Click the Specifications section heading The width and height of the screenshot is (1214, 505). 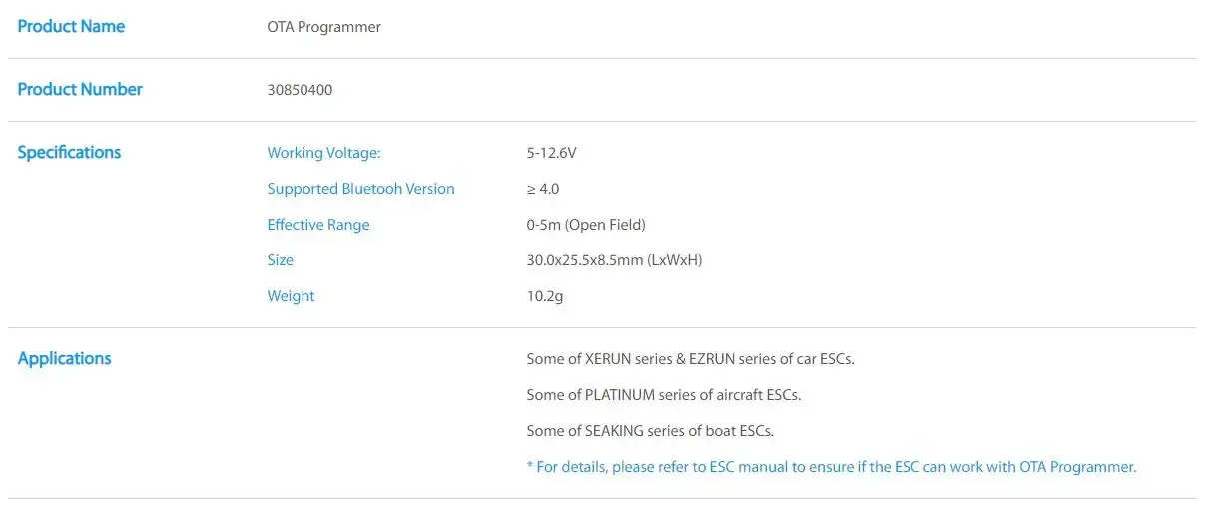coord(69,152)
